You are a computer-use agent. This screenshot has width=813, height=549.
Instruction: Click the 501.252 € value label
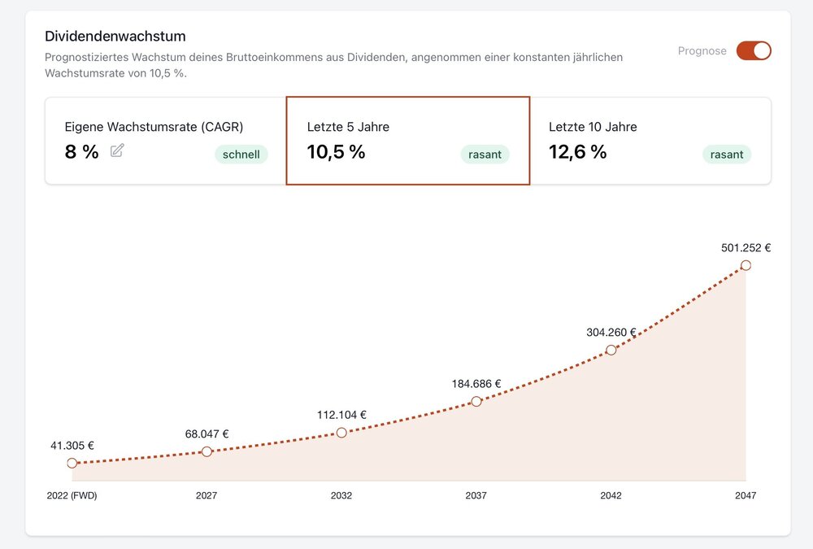[x=746, y=248]
